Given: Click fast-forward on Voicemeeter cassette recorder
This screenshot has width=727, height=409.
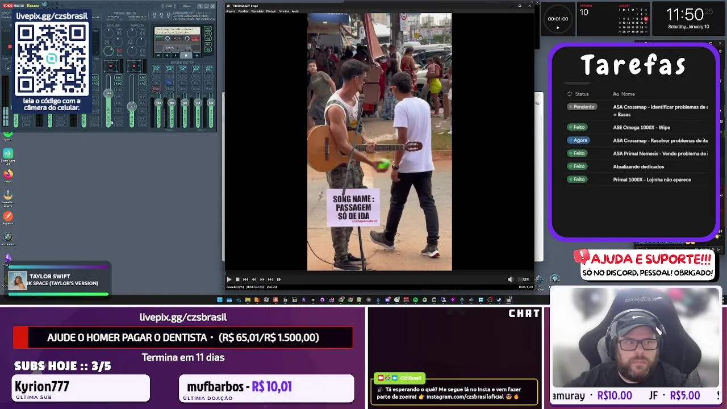Looking at the screenshot, I should click(167, 55).
